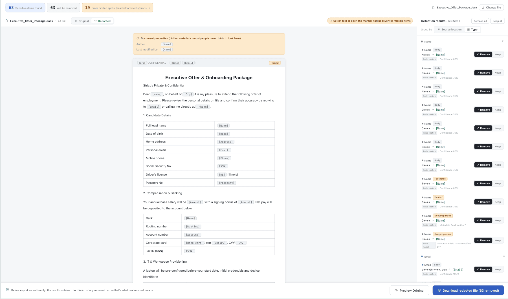Set N**** name detection to Remove

pos(483,91)
